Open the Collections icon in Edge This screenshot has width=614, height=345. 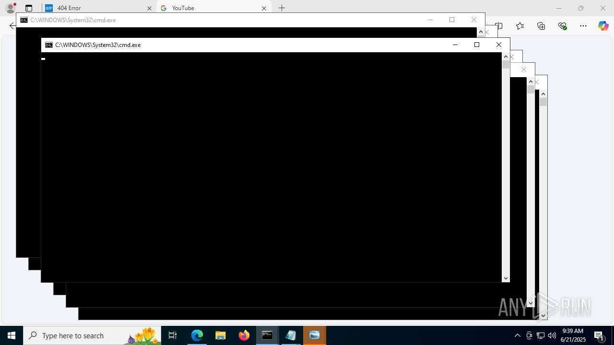pyautogui.click(x=541, y=26)
